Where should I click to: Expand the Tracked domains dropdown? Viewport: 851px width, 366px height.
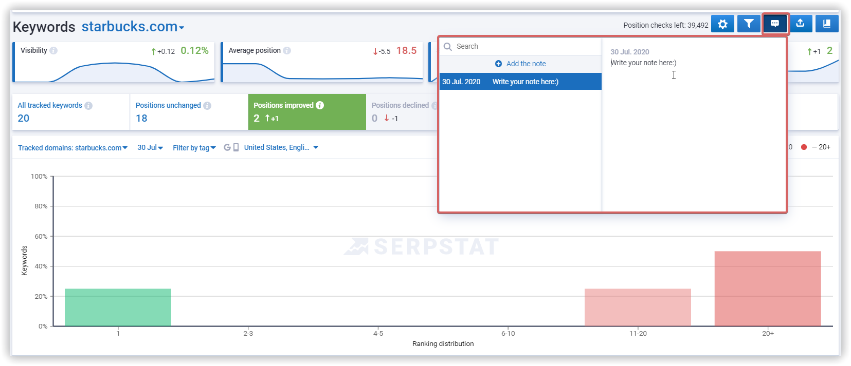[x=73, y=148]
